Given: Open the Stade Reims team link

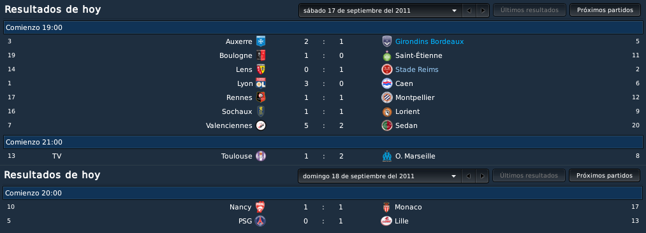Looking at the screenshot, I should [x=416, y=69].
